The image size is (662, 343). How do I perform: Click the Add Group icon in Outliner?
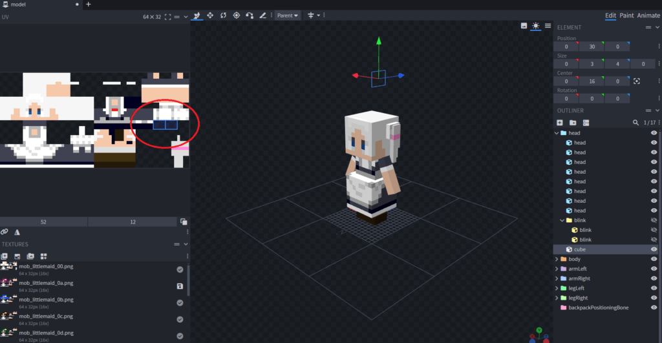tap(573, 122)
